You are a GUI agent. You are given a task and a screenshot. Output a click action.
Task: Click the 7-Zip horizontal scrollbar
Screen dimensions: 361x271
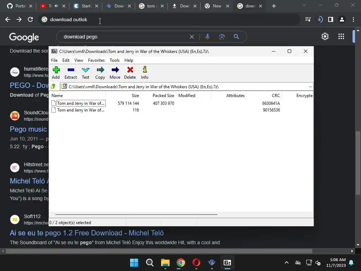(136, 214)
